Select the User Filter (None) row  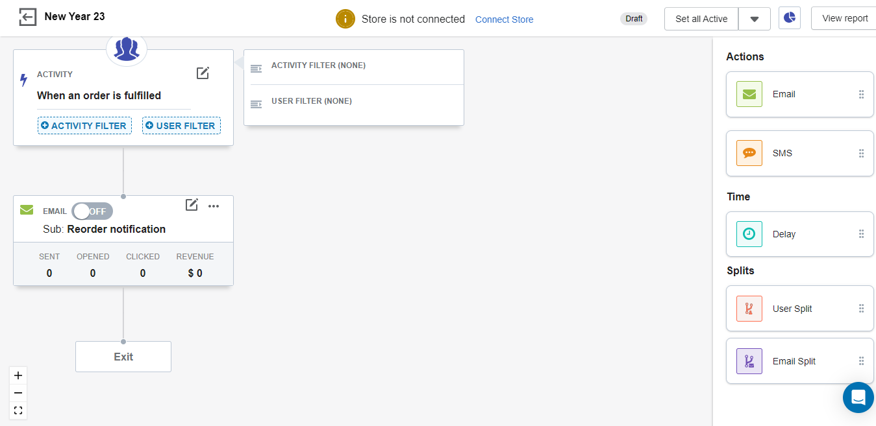point(354,104)
